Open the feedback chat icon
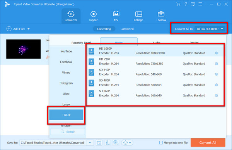The width and height of the screenshot is (232, 150). [193, 4]
